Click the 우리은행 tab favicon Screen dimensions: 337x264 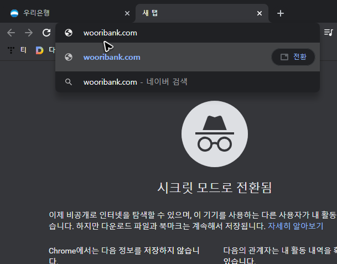[x=14, y=13]
